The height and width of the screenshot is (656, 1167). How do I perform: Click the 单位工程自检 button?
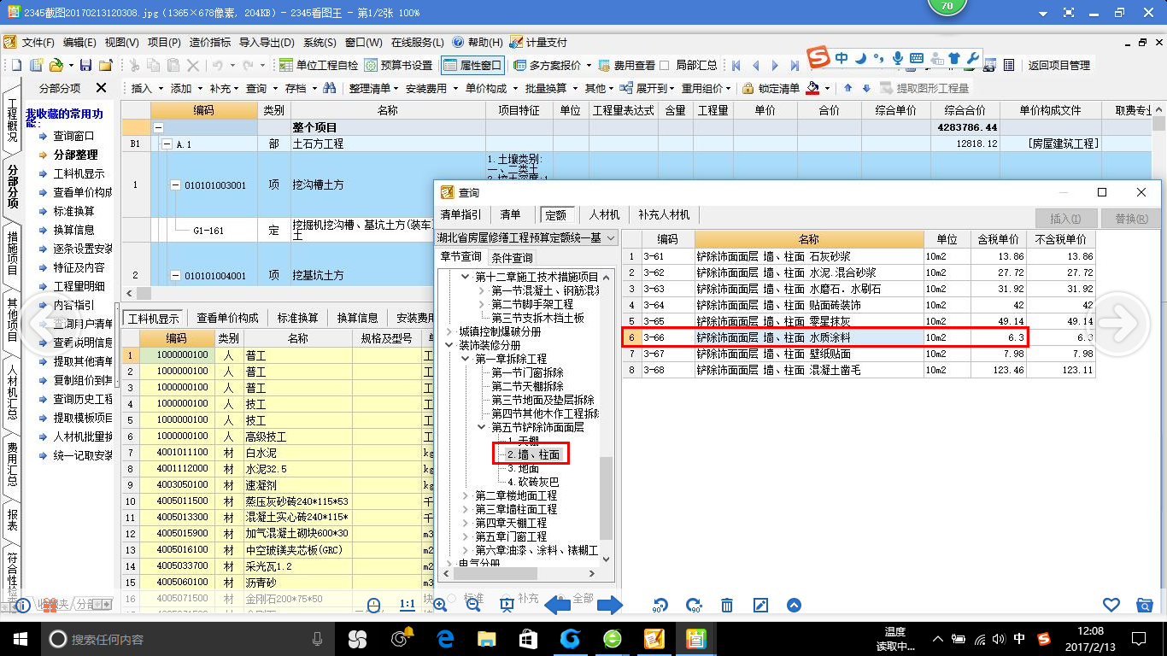pyautogui.click(x=319, y=65)
